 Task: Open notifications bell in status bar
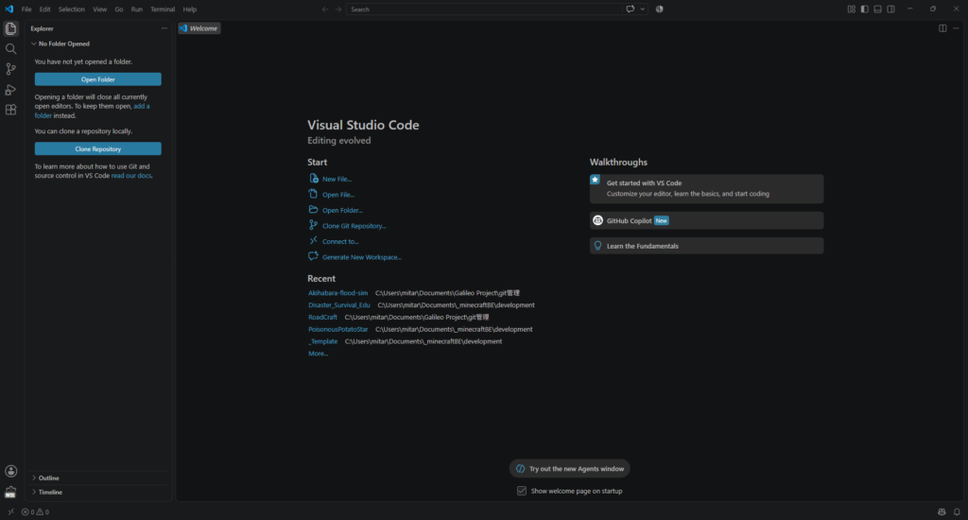957,512
